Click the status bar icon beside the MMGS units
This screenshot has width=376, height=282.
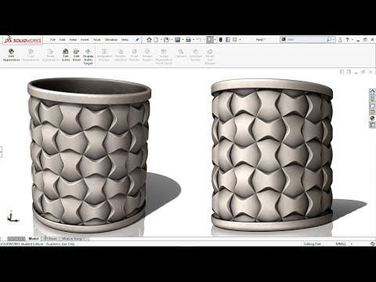[373, 244]
